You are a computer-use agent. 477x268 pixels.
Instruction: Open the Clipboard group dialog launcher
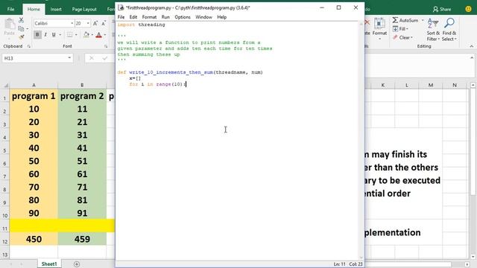click(x=28, y=46)
